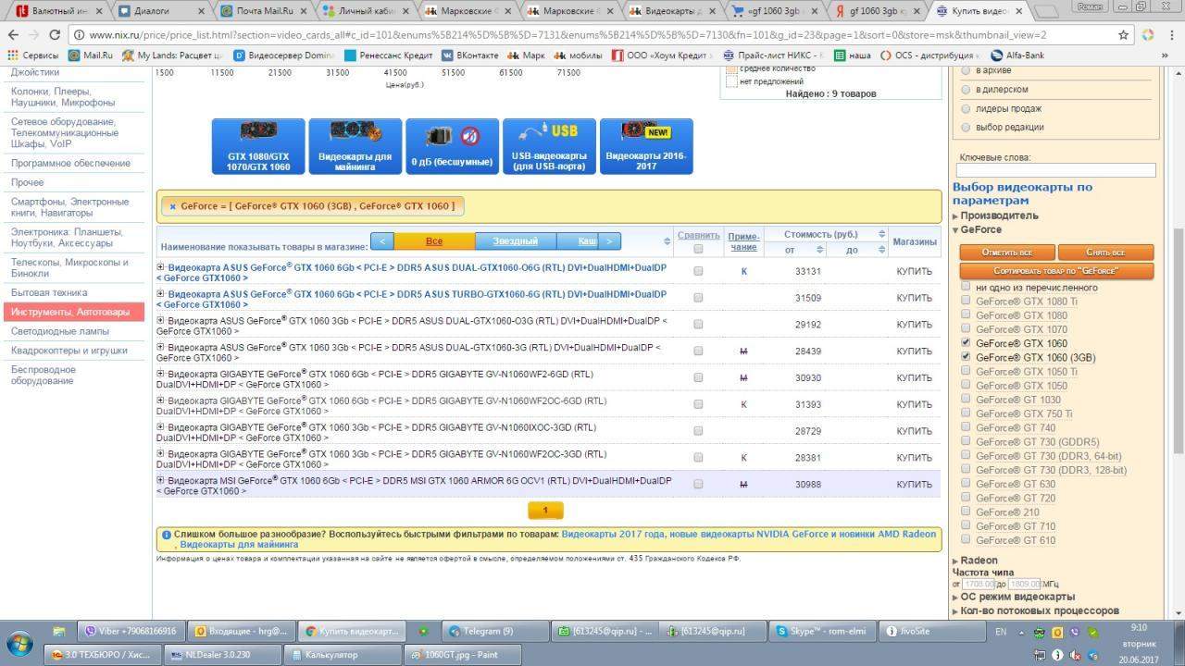Select the 'лидеры продаж' radio option
The image size is (1185, 666).
[967, 108]
